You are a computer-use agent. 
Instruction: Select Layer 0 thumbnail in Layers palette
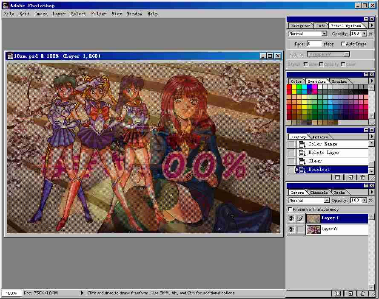click(x=313, y=229)
